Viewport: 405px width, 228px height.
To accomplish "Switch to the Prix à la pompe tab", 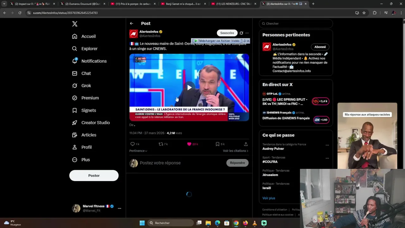I will point(133,4).
